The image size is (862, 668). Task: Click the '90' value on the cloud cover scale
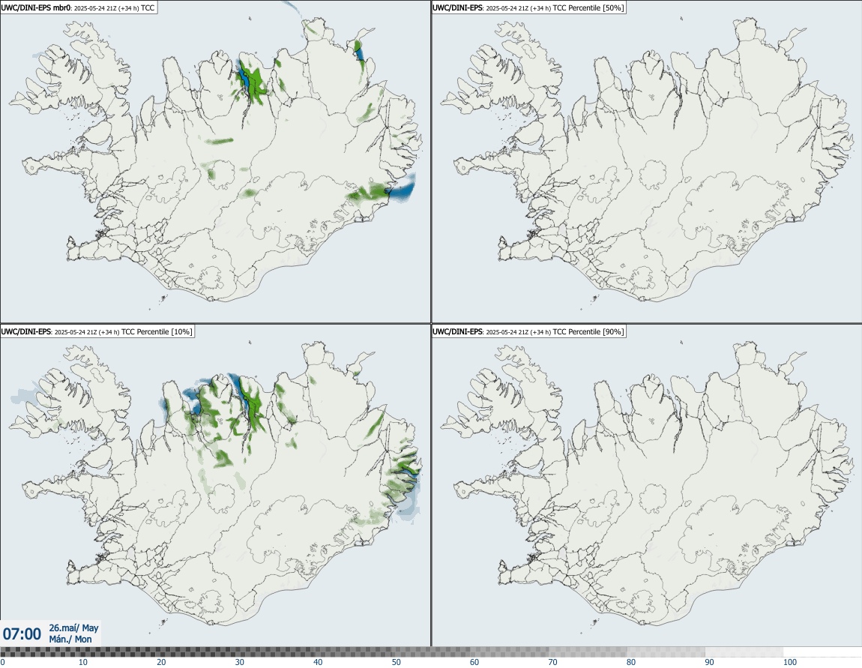710,662
